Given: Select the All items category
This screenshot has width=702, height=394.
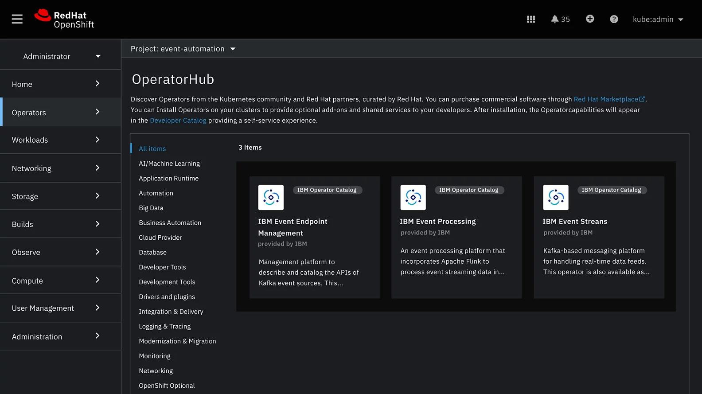Looking at the screenshot, I should pyautogui.click(x=152, y=149).
